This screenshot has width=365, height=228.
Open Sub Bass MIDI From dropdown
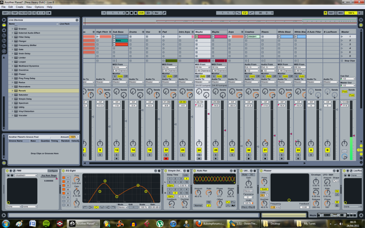(120, 67)
